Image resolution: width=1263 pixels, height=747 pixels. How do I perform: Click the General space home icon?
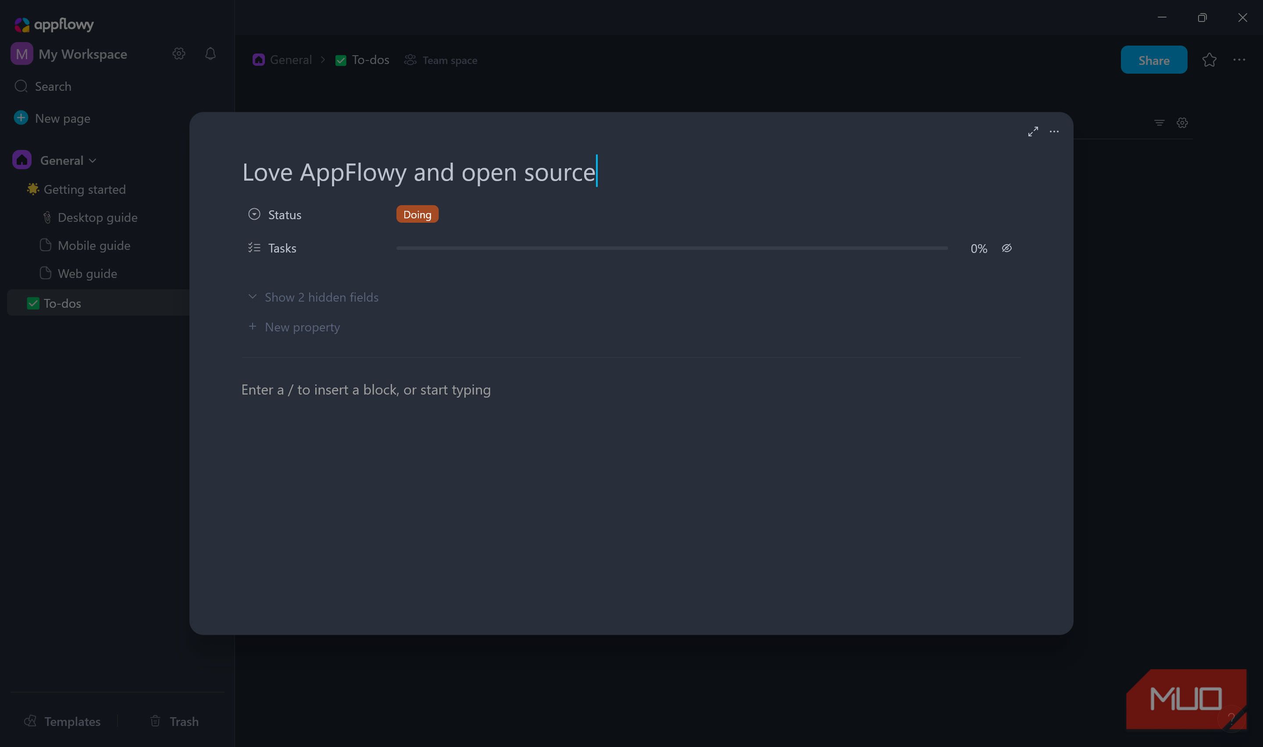point(22,160)
